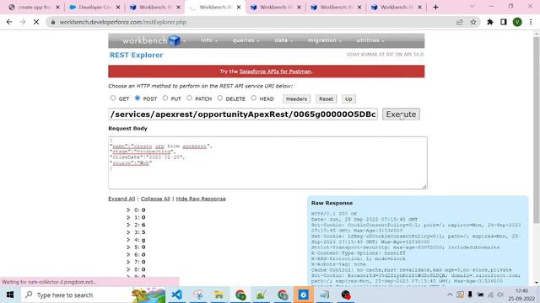The height and width of the screenshot is (303, 540).
Task: Open the tab search dropdown arrow
Action: point(472,7)
